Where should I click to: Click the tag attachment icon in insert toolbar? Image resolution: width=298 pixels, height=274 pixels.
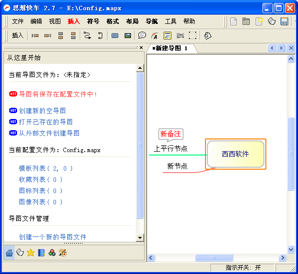pyautogui.click(x=207, y=36)
